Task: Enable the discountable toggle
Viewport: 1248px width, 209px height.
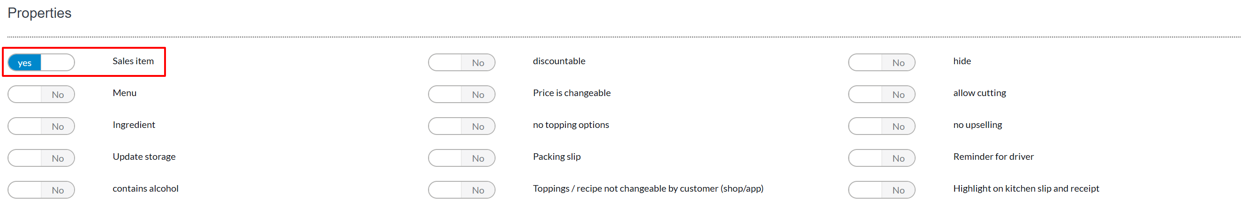Action: click(461, 62)
